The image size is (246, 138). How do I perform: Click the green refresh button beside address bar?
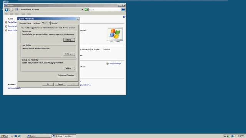tap(86, 10)
